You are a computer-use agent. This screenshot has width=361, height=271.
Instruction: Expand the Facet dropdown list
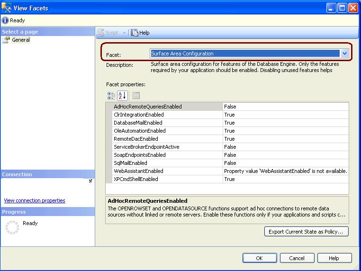[x=344, y=54]
